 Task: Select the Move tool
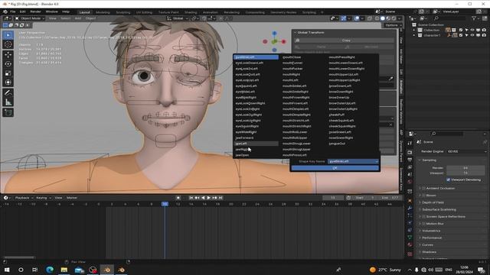[8, 55]
